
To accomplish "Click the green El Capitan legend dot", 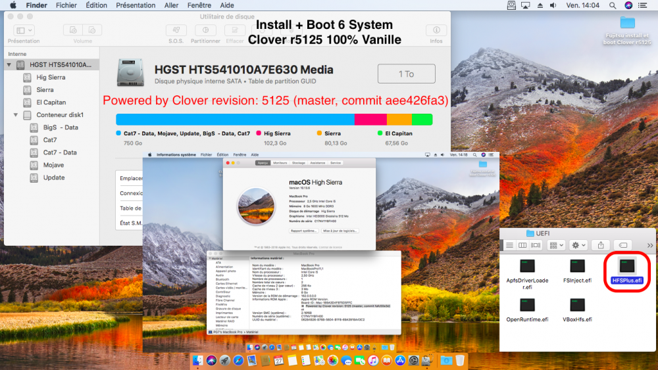I will click(x=380, y=133).
